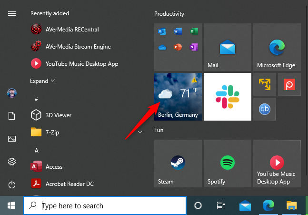
Task: Launch Steam from the Fun group
Action: (178, 164)
